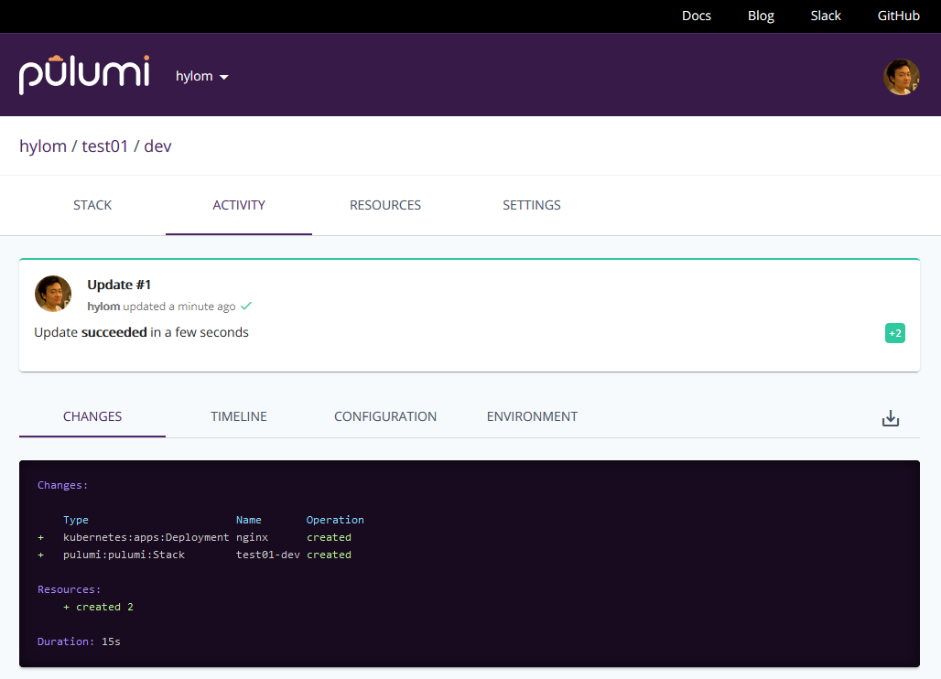Image resolution: width=941 pixels, height=679 pixels.
Task: Click test01 in the breadcrumb
Action: pyautogui.click(x=105, y=146)
